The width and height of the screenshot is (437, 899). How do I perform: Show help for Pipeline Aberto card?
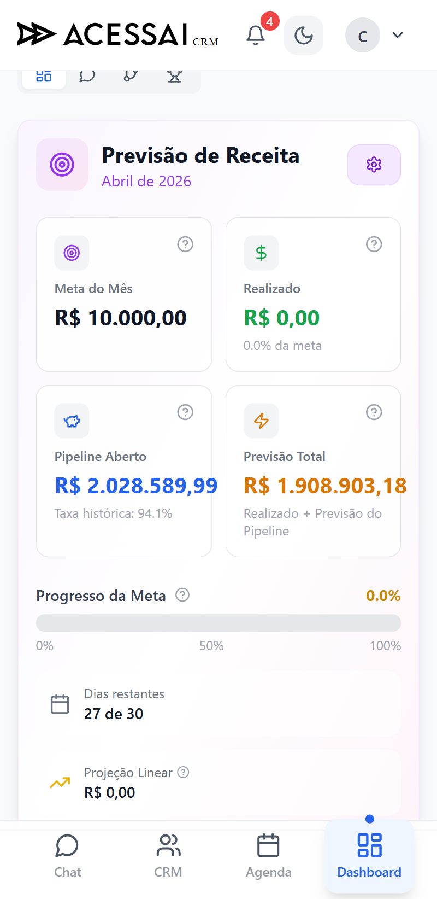tap(185, 412)
